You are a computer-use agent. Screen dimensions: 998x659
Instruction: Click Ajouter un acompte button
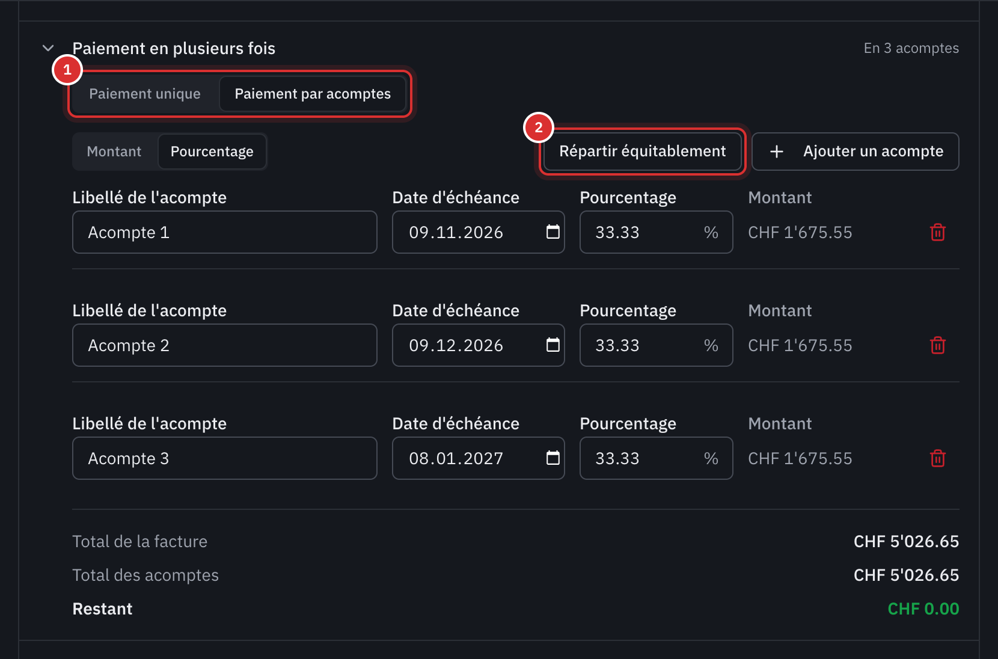pos(855,152)
